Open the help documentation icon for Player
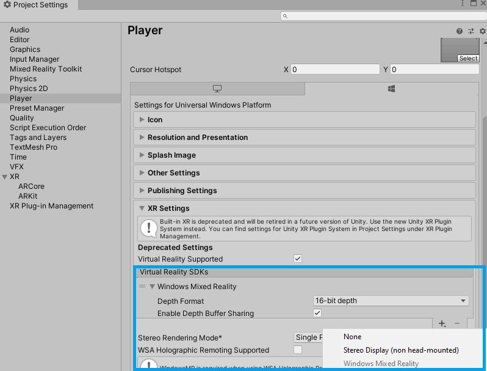Viewport: 487px width, 371px height. pyautogui.click(x=460, y=31)
